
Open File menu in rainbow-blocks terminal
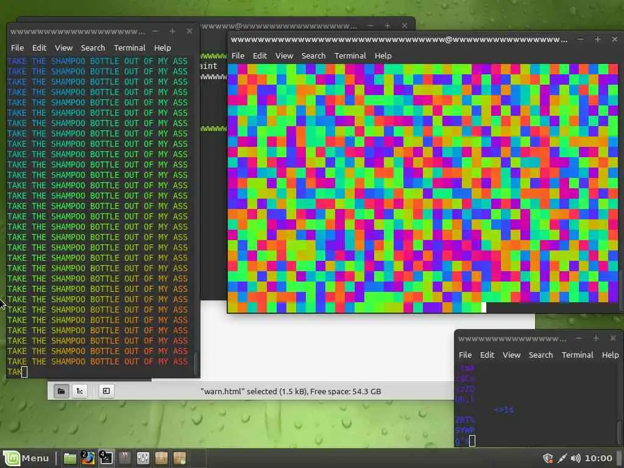pyautogui.click(x=238, y=55)
